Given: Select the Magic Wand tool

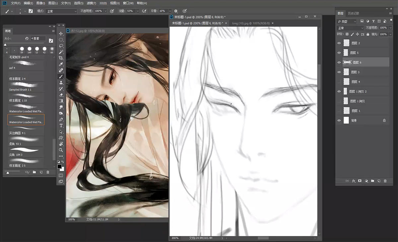Looking at the screenshot, I should [x=61, y=52].
